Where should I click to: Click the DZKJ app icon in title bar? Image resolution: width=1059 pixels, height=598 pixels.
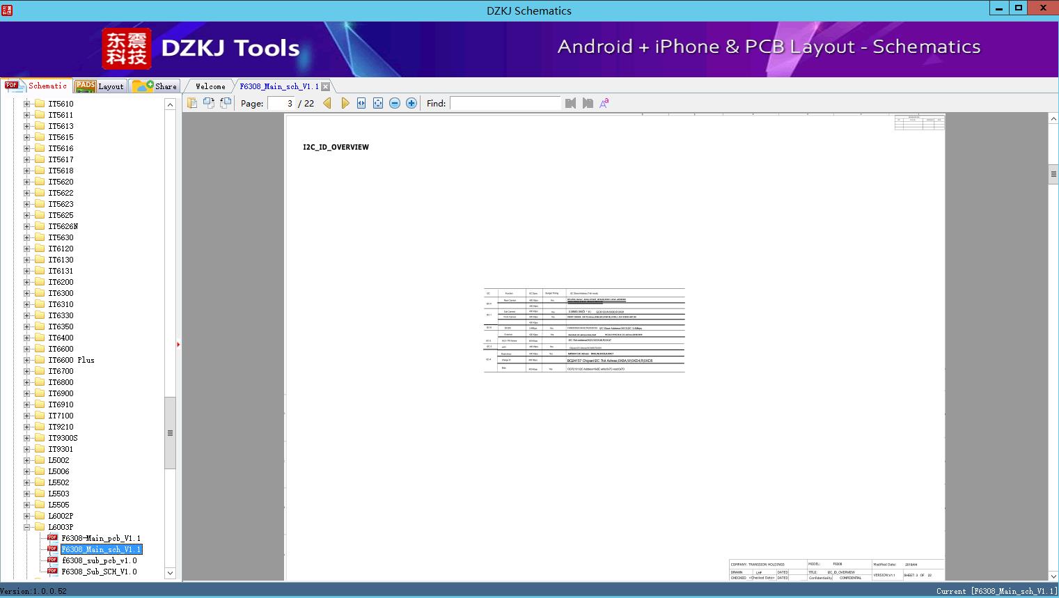(7, 10)
